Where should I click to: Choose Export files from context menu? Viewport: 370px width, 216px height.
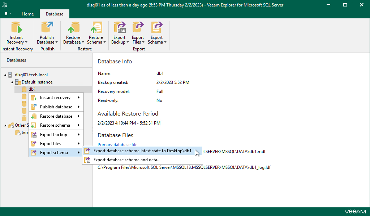point(56,144)
